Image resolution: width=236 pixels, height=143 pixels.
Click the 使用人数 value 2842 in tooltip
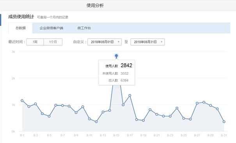(x=126, y=65)
